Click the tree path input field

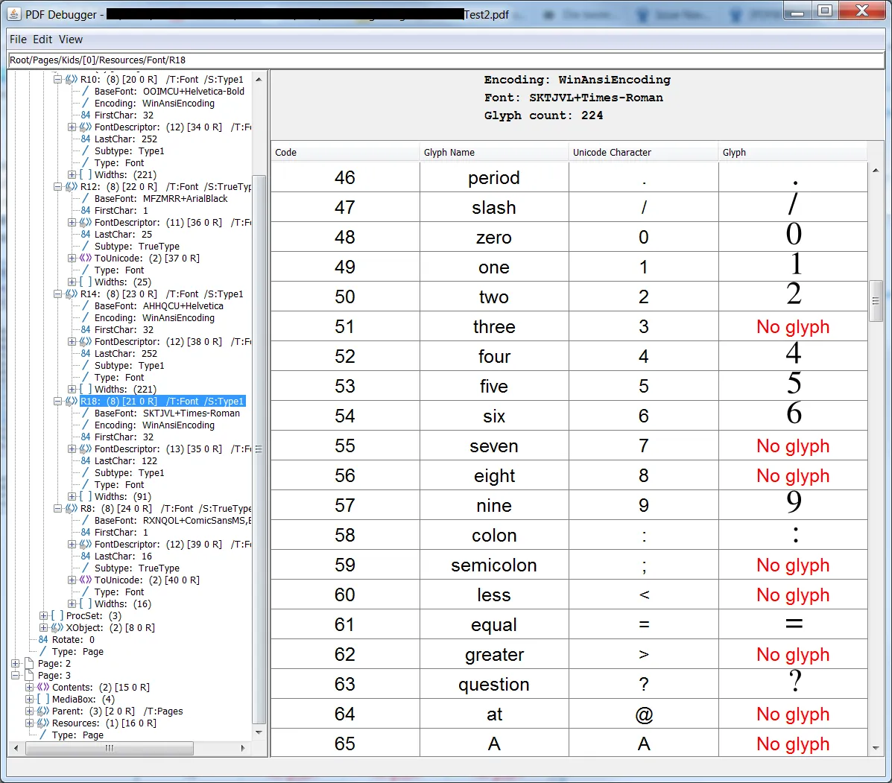tap(446, 60)
